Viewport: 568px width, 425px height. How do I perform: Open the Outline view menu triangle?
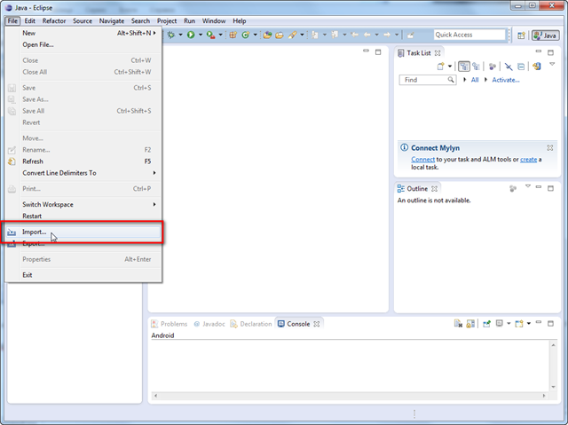point(528,186)
